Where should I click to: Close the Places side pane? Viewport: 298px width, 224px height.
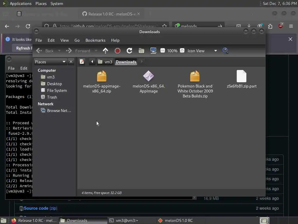pyautogui.click(x=71, y=62)
